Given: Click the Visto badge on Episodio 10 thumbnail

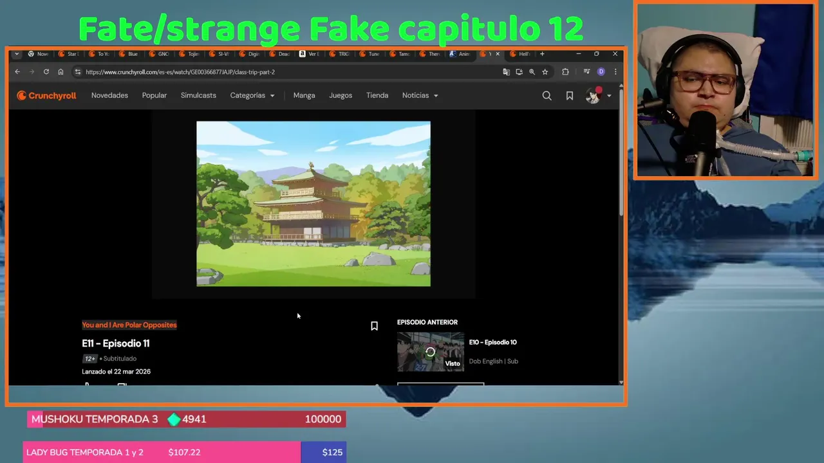Looking at the screenshot, I should (453, 364).
